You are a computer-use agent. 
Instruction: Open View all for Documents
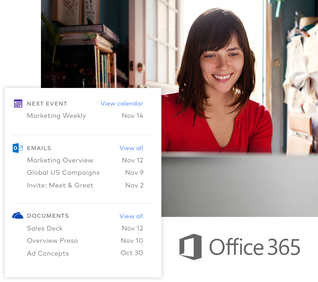(x=131, y=216)
